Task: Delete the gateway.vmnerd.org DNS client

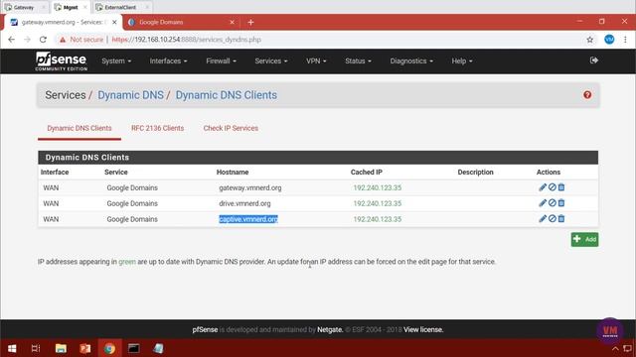Action: point(561,187)
